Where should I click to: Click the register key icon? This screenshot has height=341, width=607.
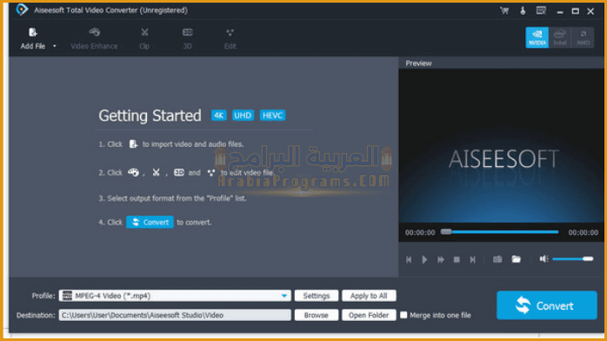click(523, 10)
